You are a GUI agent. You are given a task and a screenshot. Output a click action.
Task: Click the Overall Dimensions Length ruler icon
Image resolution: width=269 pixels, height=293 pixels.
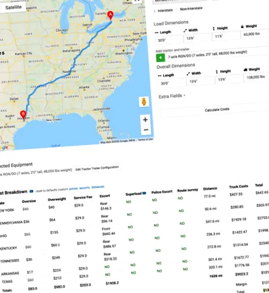(x=159, y=76)
